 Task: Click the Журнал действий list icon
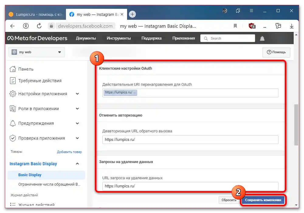(13, 204)
